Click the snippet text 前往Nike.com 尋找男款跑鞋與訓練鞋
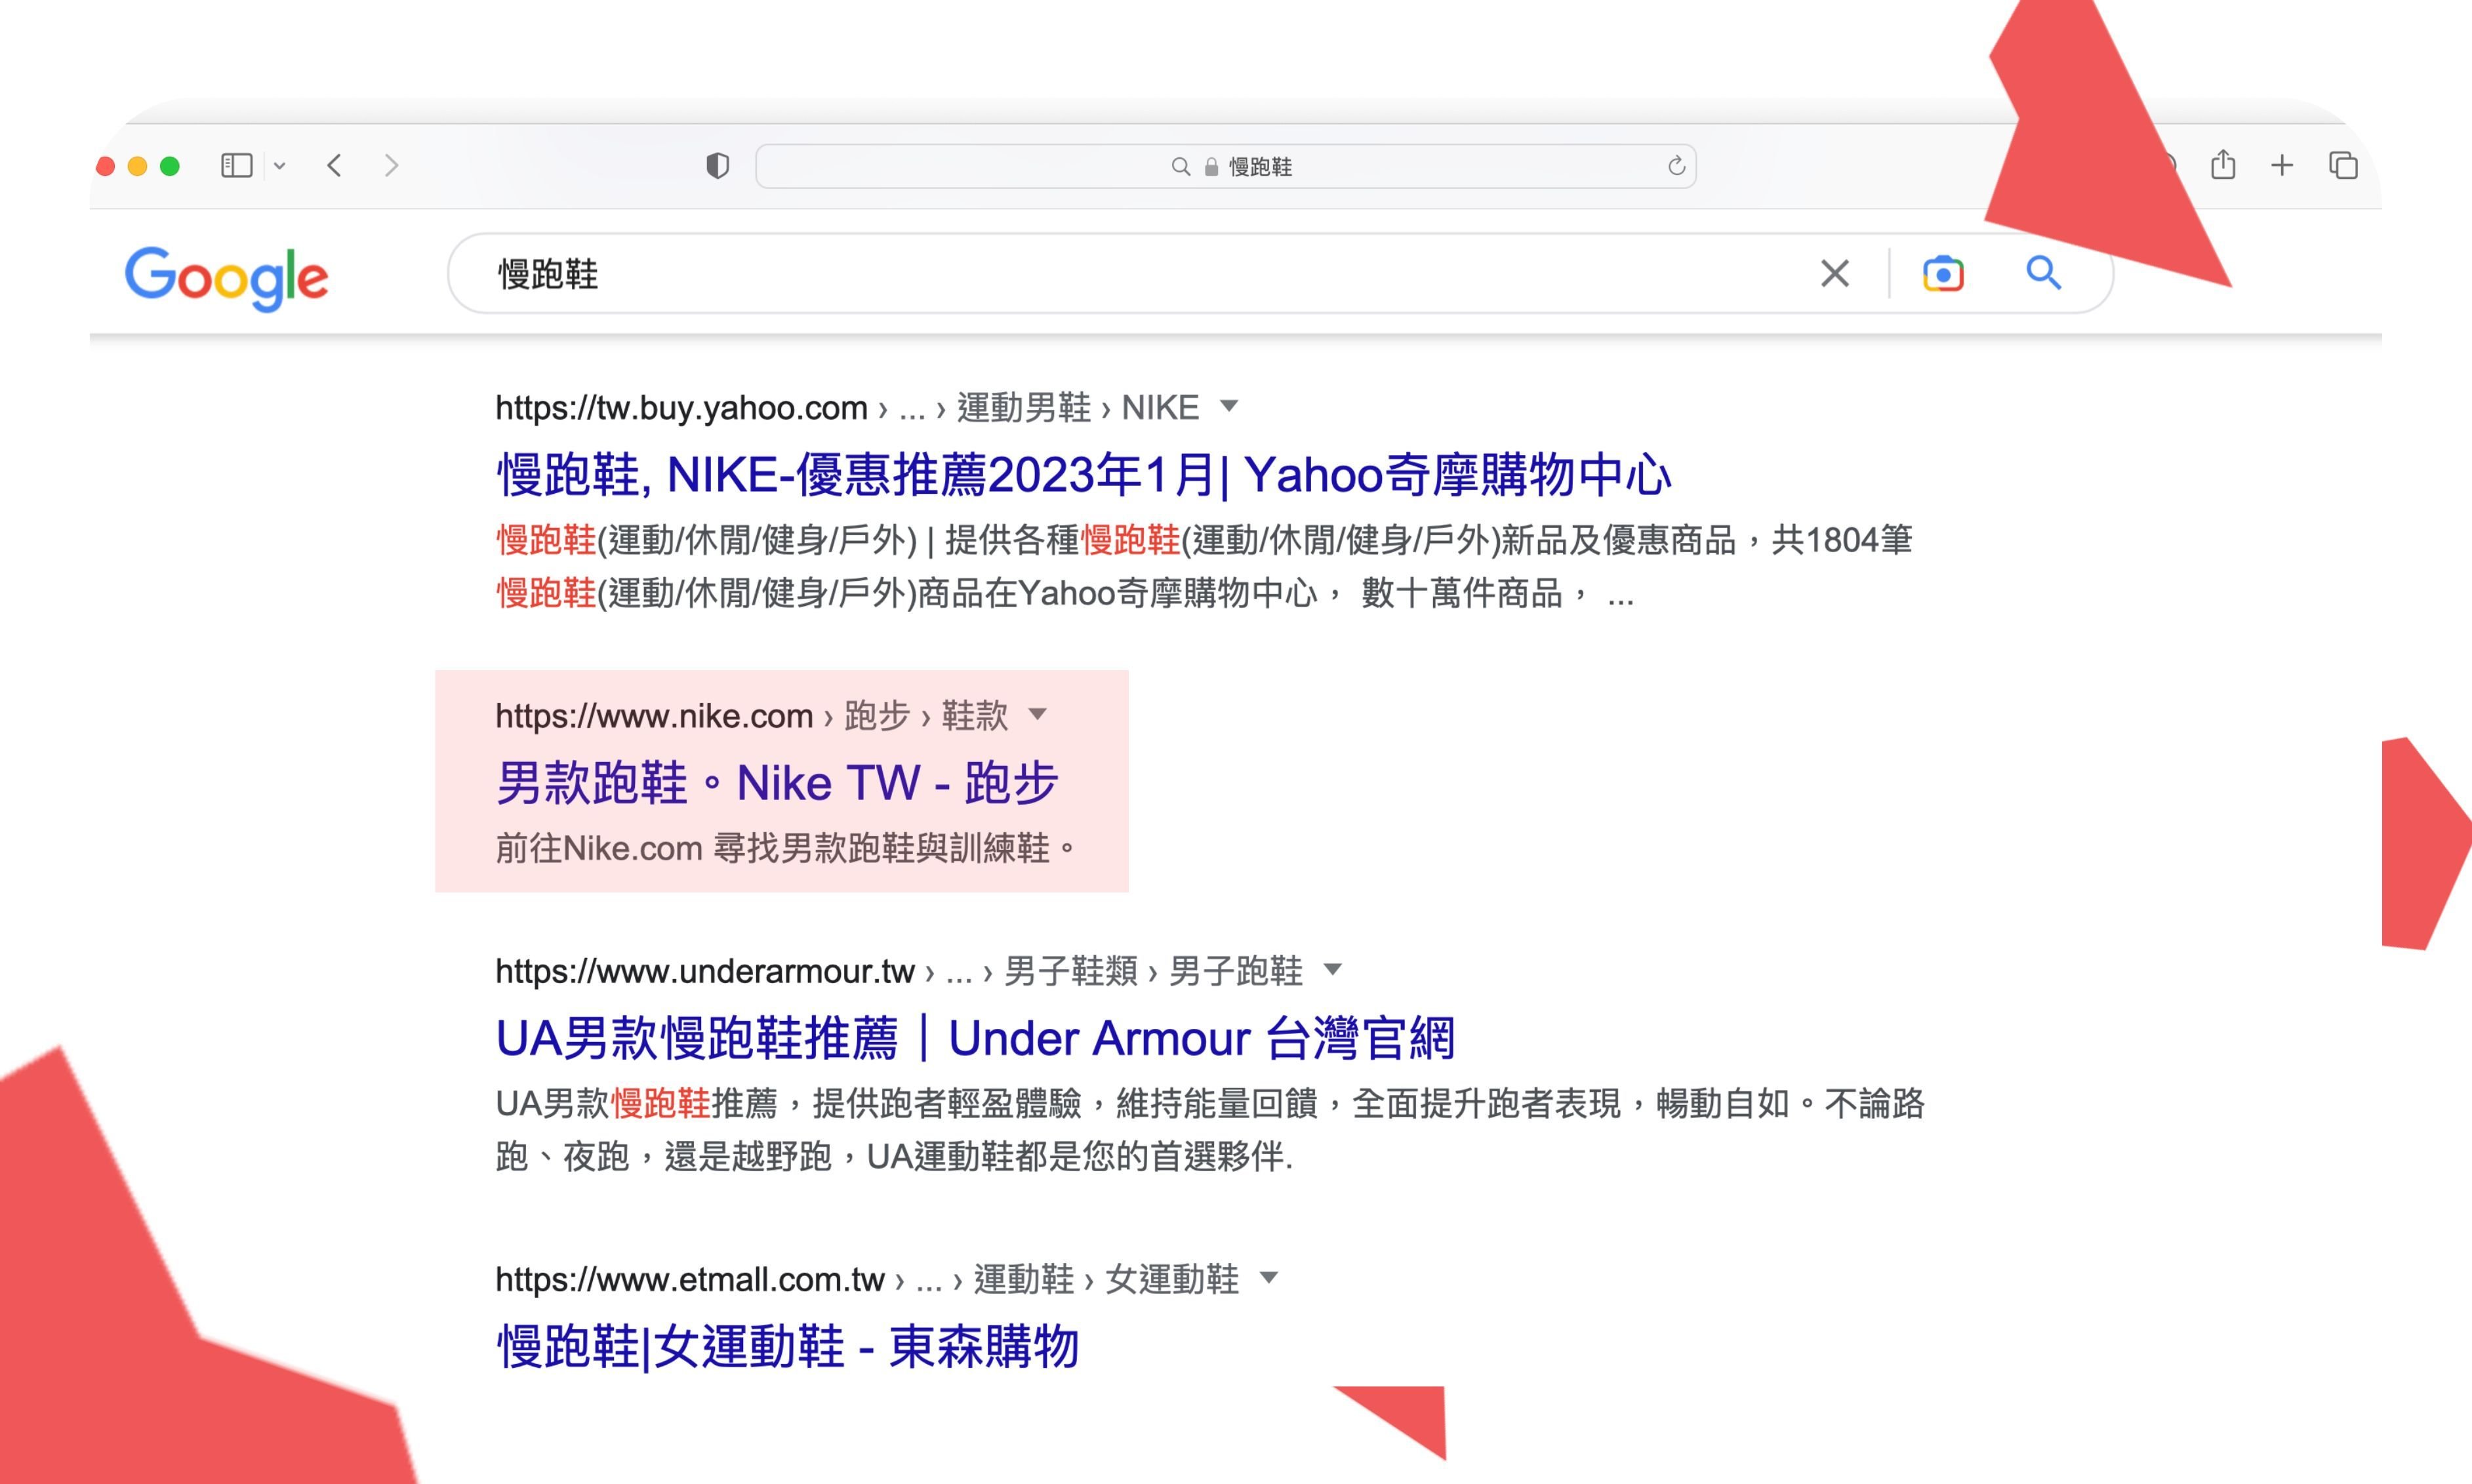Screen dimensions: 2472x1484 coord(786,848)
